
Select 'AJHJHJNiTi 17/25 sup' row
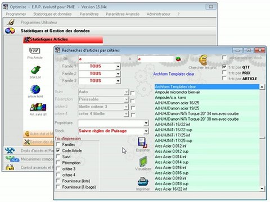[x=207, y=140]
